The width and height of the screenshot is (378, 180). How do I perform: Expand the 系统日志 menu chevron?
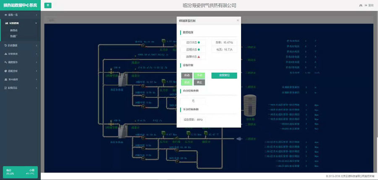pyautogui.click(x=37, y=88)
